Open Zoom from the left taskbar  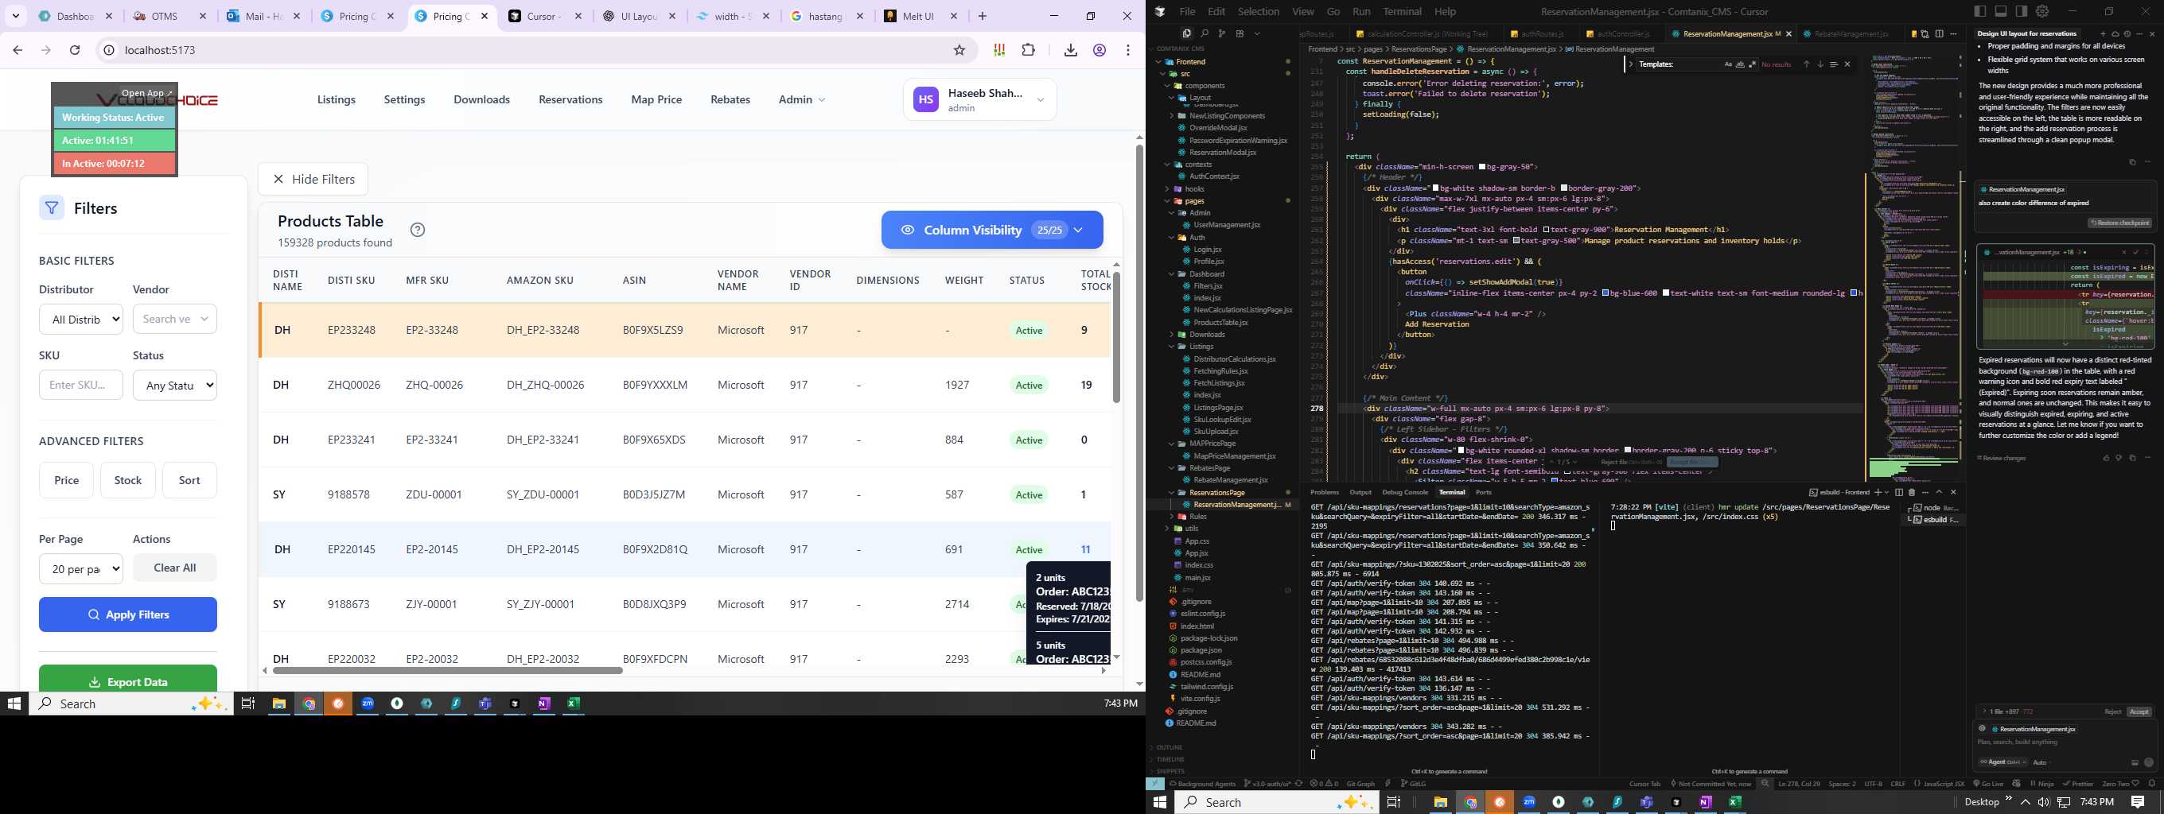pos(367,704)
